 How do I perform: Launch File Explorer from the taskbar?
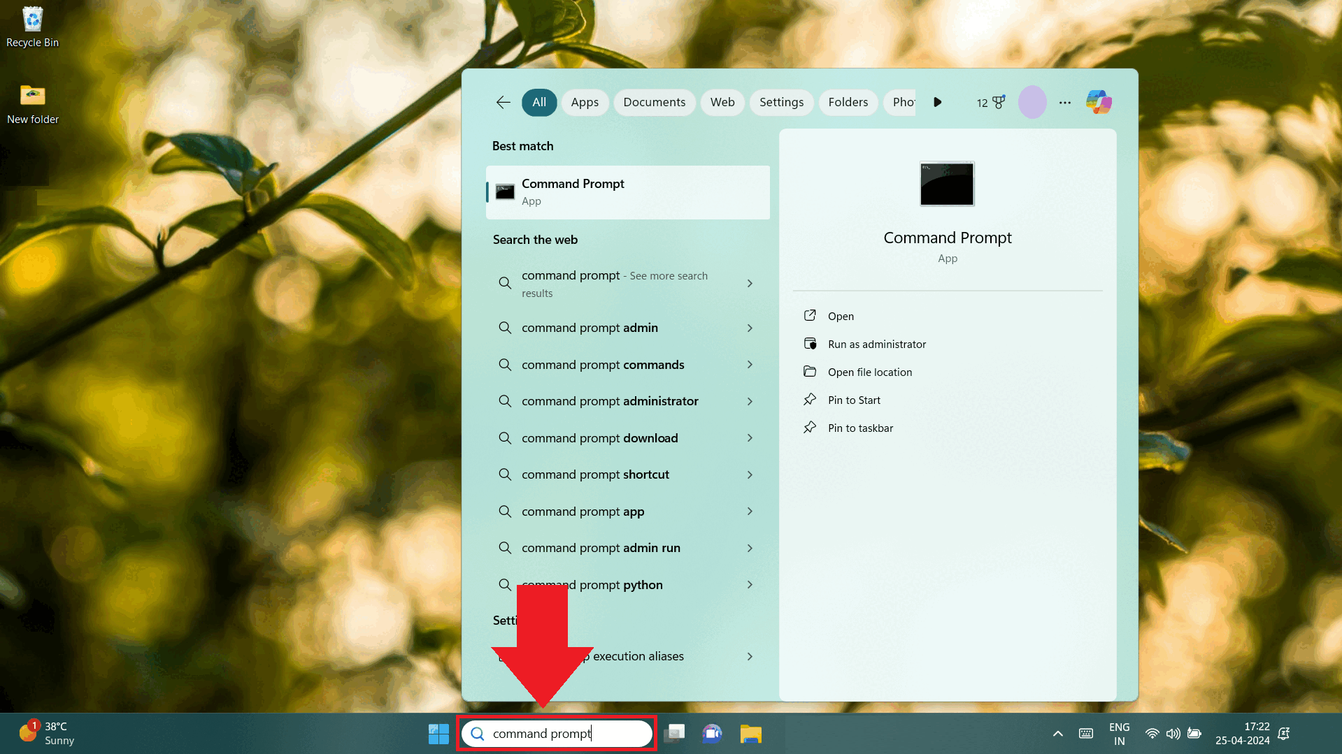[750, 733]
